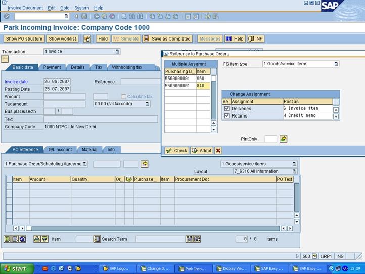Click the item table horizontal scrollbar
This screenshot has height=274, width=365.
[153, 228]
